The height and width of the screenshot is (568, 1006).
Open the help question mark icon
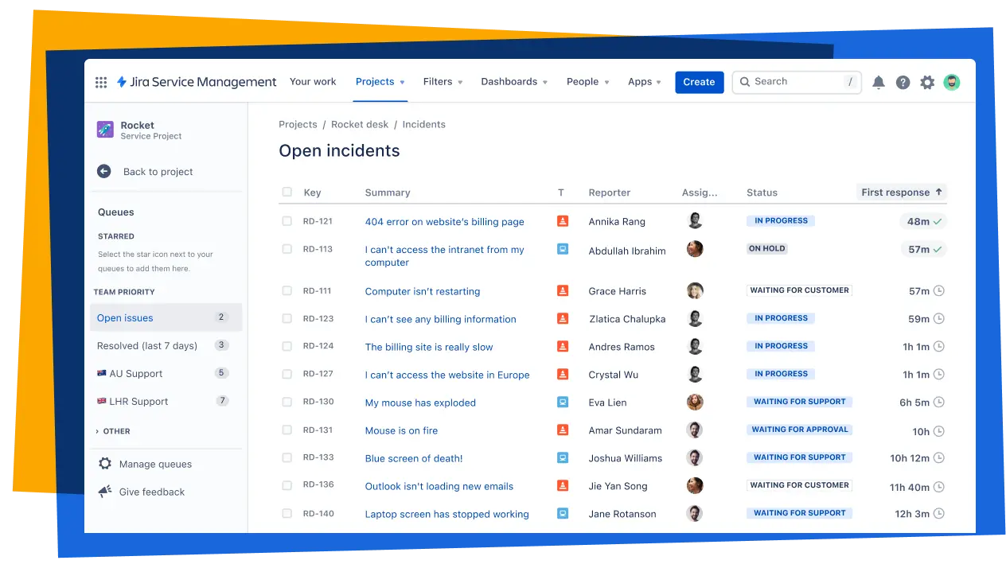click(903, 82)
